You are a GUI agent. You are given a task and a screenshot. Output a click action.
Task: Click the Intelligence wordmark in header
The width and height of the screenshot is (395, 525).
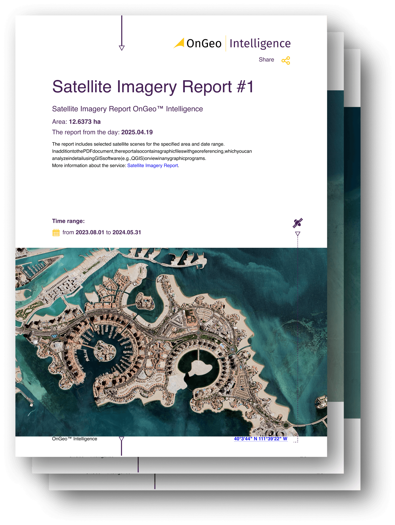pyautogui.click(x=260, y=43)
